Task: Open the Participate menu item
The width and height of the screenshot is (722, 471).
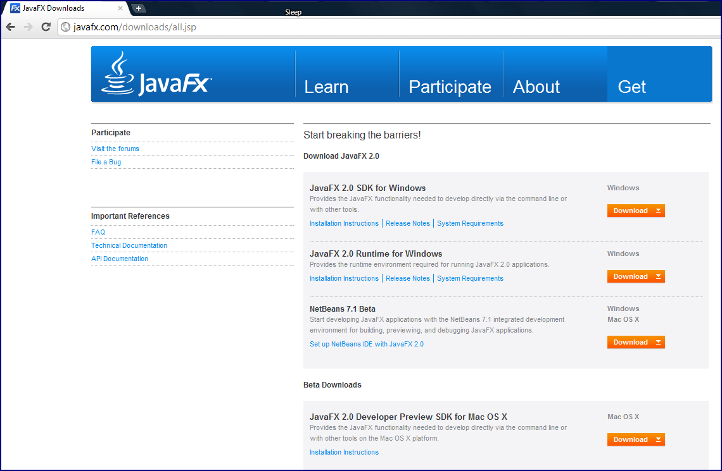Action: [450, 87]
